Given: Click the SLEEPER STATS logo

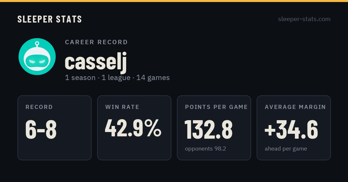Looking at the screenshot, I should click(50, 19).
